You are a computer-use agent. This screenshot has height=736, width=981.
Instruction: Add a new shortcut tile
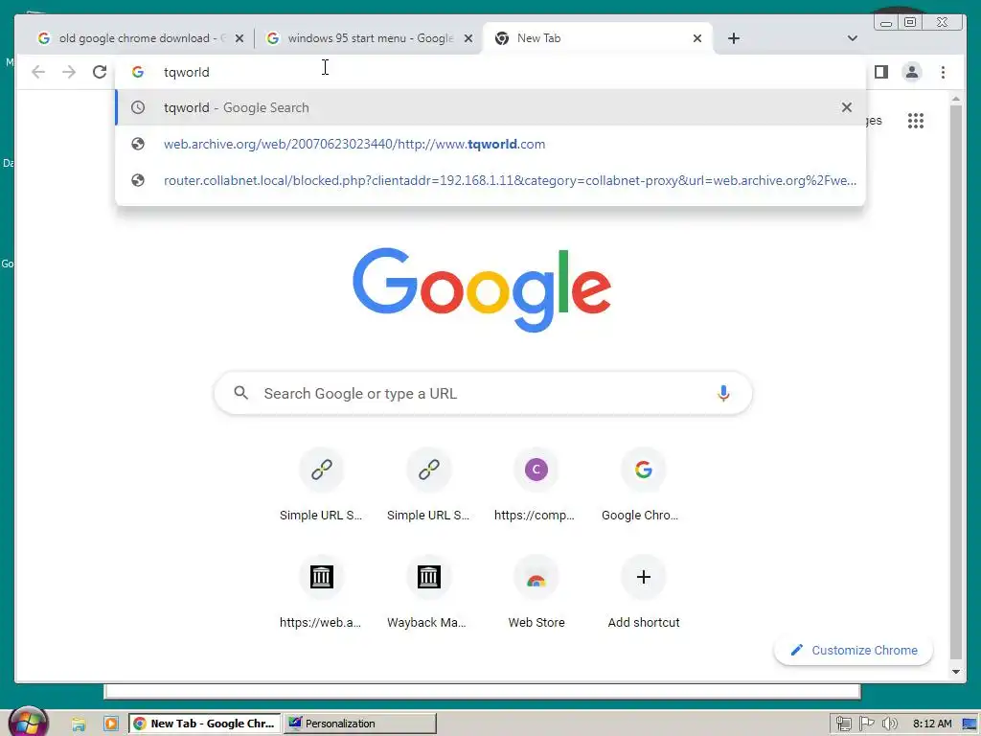(643, 592)
